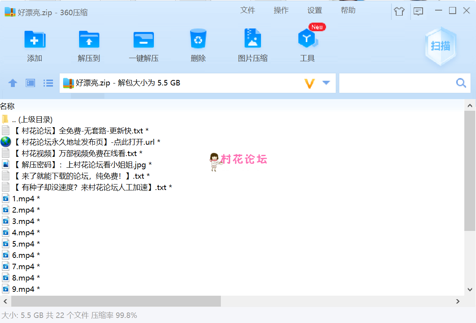Select the 9.mp4 file row
Viewport: 476px width, 323px height.
coord(232,289)
